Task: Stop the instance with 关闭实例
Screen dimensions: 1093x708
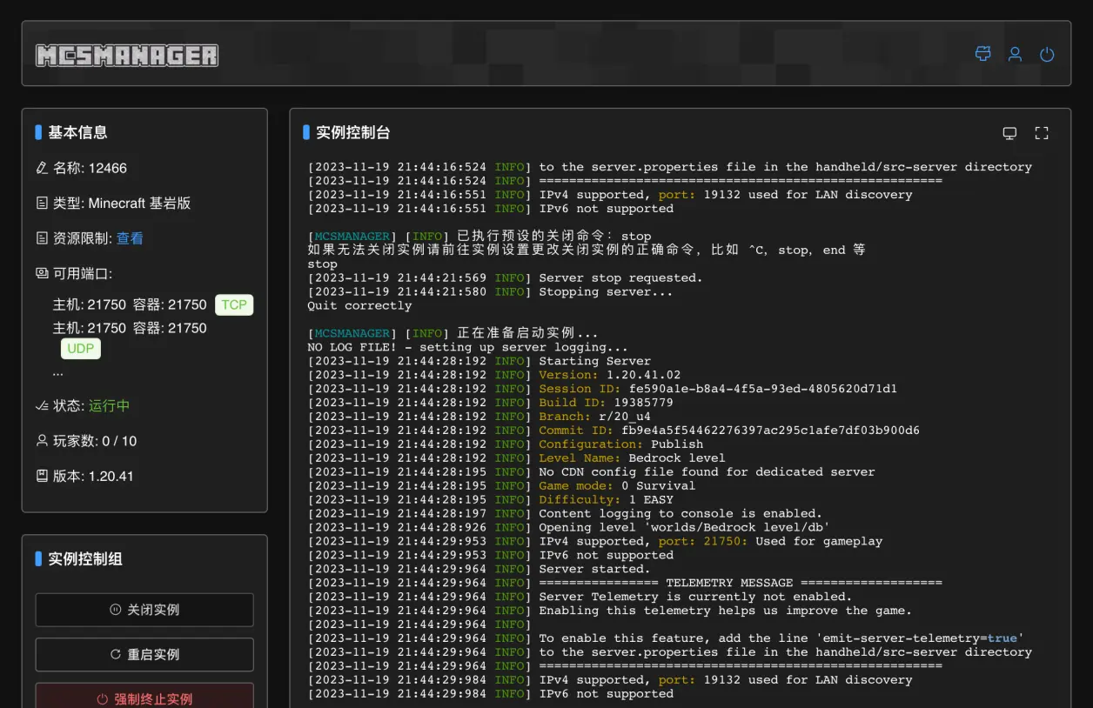Action: pyautogui.click(x=144, y=610)
